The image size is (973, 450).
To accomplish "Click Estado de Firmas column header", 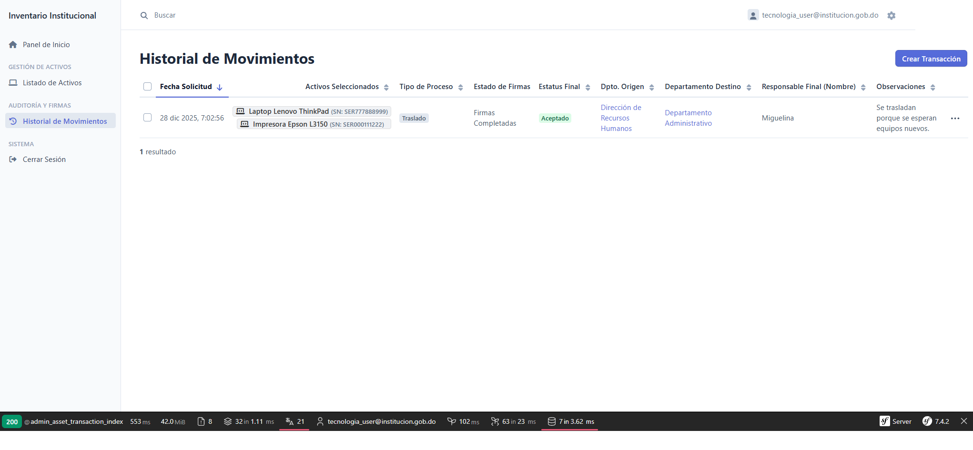I will [x=502, y=87].
